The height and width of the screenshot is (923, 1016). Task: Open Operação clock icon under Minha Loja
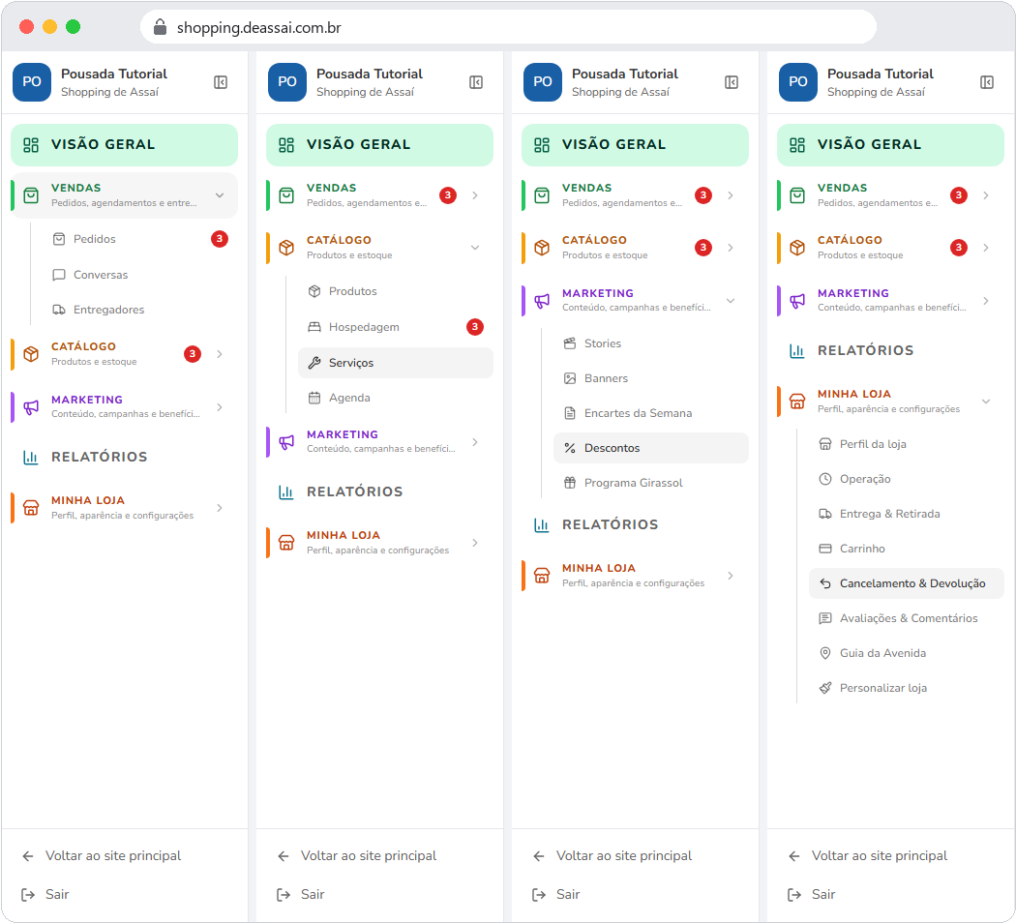[824, 479]
